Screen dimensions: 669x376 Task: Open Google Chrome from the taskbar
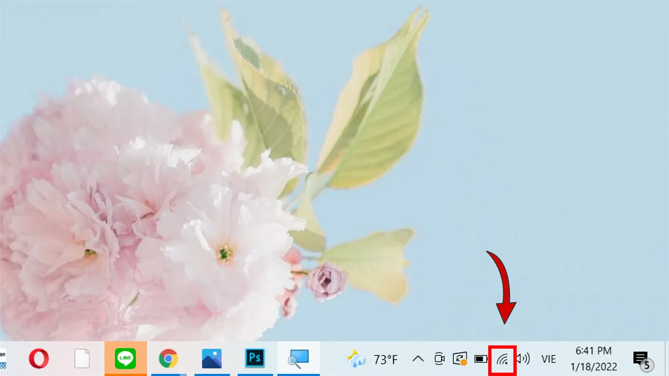tap(169, 359)
